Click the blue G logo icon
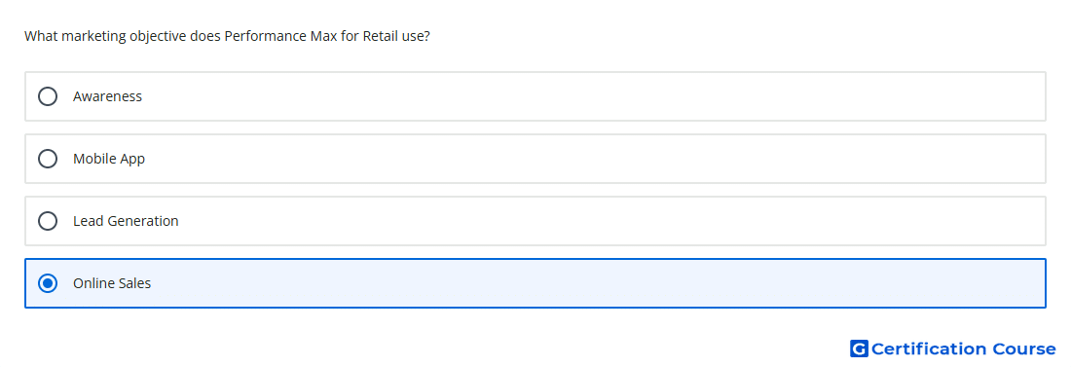Screen dimensions: 1071x367 coord(859,349)
